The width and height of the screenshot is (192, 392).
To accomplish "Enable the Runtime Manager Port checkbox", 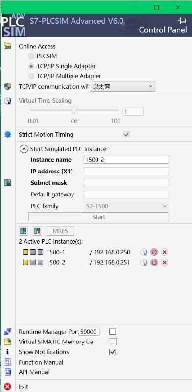I will 113,332.
